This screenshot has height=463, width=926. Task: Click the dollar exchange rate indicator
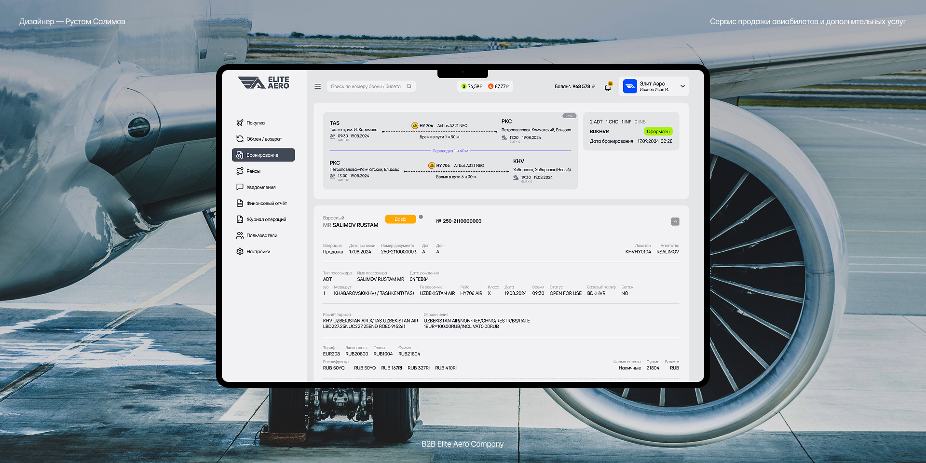tap(472, 86)
